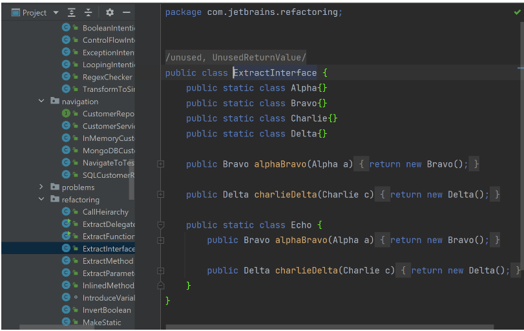This screenshot has height=331, width=524.
Task: Open CustomerServi class in tree
Action: pyautogui.click(x=109, y=126)
